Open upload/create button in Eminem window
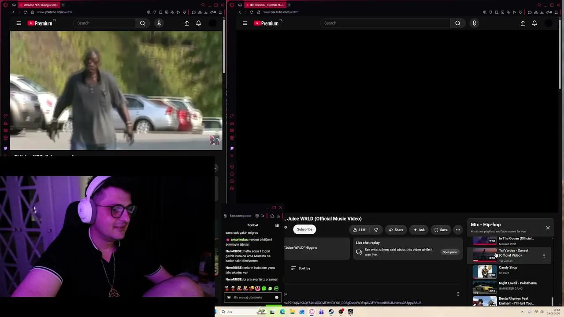Image resolution: width=564 pixels, height=317 pixels. (x=523, y=23)
